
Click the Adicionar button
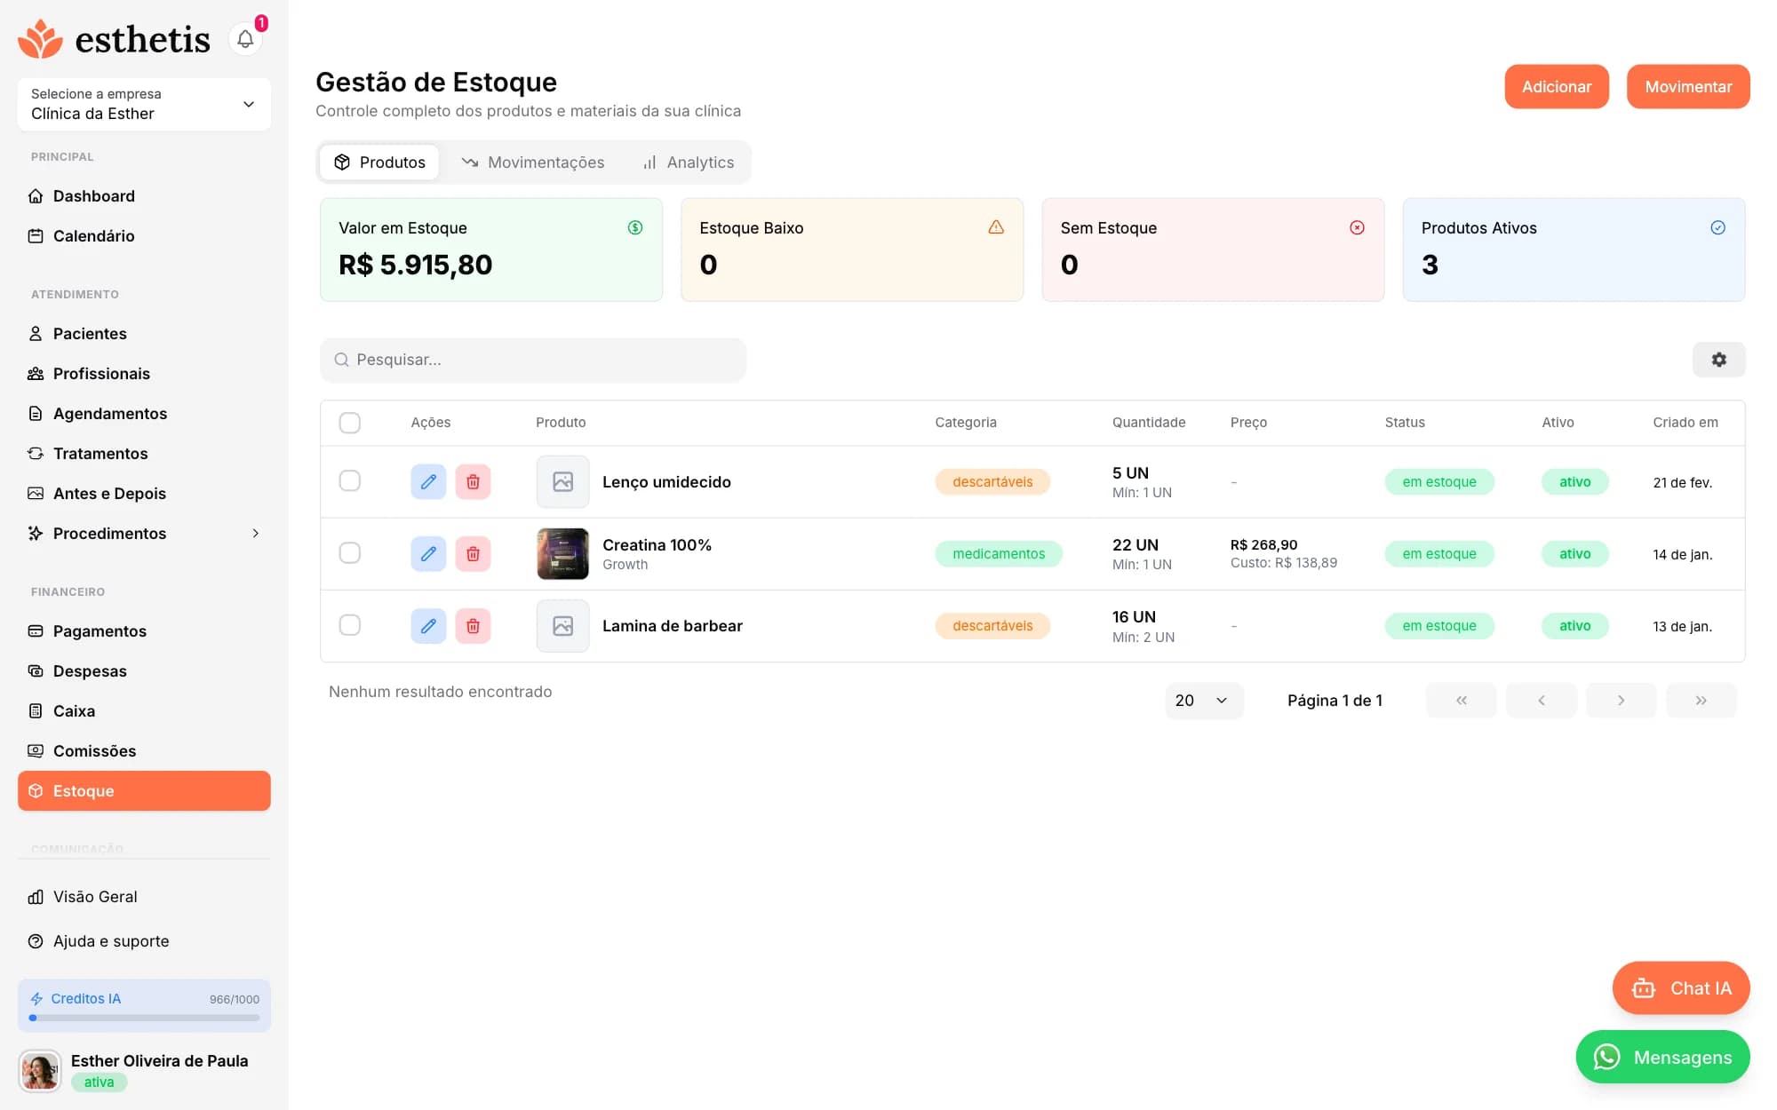pos(1556,86)
